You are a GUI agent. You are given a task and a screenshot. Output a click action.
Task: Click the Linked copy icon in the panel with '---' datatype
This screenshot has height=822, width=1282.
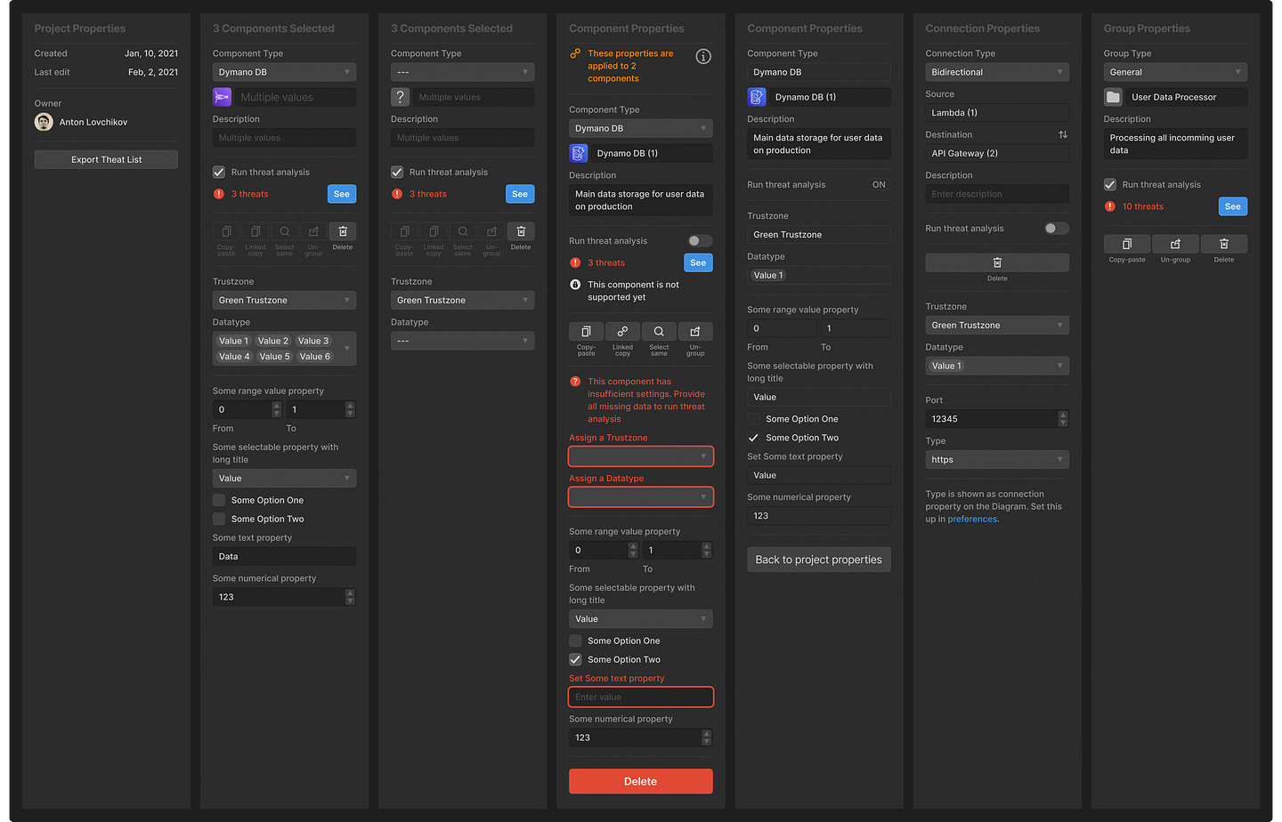click(434, 231)
